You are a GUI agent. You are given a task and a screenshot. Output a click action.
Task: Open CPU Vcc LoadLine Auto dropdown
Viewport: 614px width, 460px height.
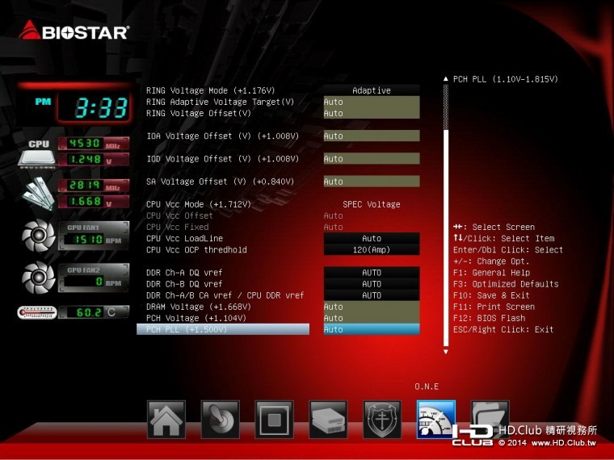click(x=371, y=238)
